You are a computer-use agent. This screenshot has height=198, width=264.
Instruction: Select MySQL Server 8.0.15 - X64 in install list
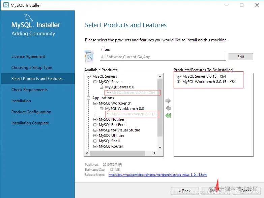pos(204,77)
